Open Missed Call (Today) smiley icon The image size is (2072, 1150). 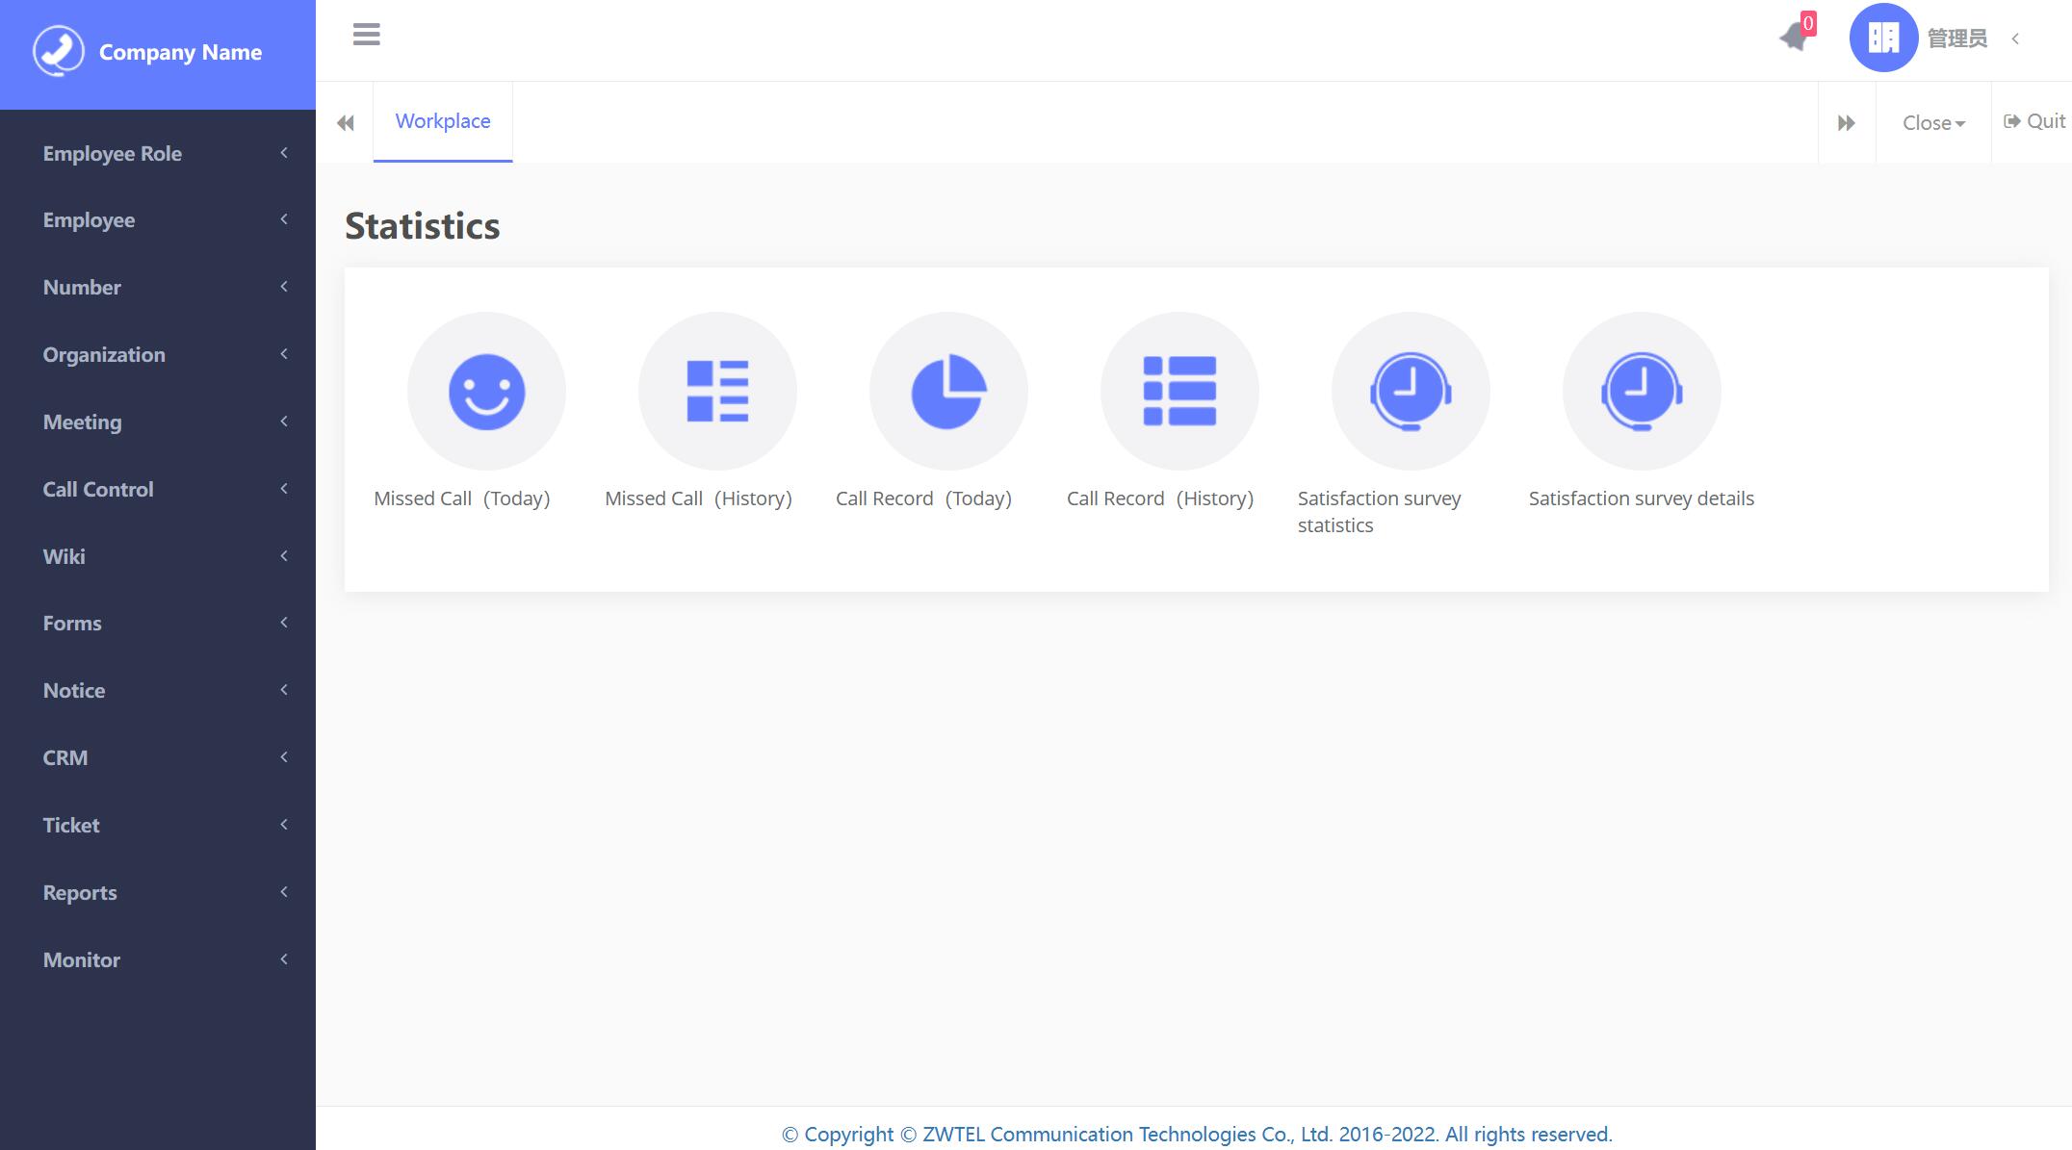click(486, 392)
